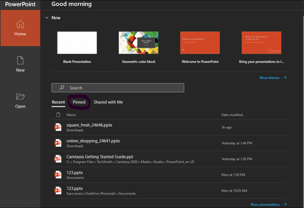The height and width of the screenshot is (208, 304).
Task: Open square_fresh_24646.pptx file name
Action: [x=89, y=125]
